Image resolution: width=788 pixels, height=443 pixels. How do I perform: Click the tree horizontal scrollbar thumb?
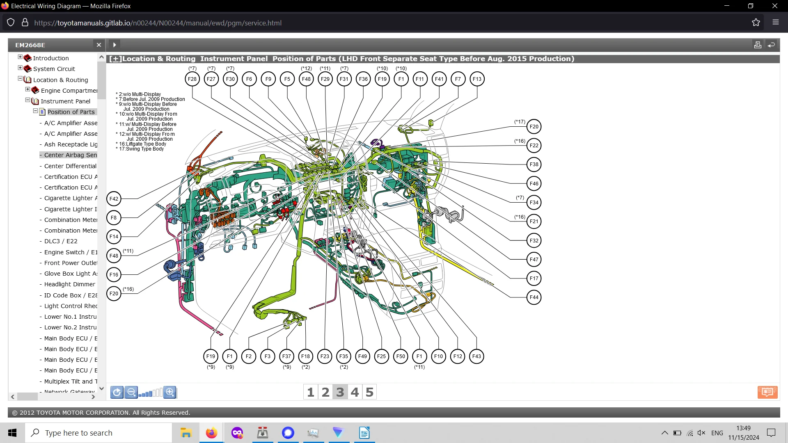pyautogui.click(x=27, y=397)
